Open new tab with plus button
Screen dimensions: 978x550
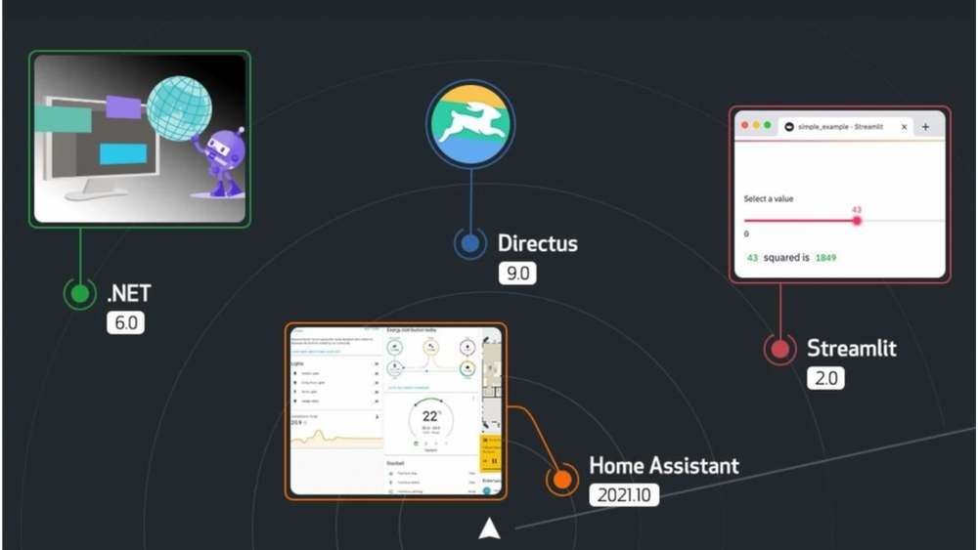[x=925, y=126]
